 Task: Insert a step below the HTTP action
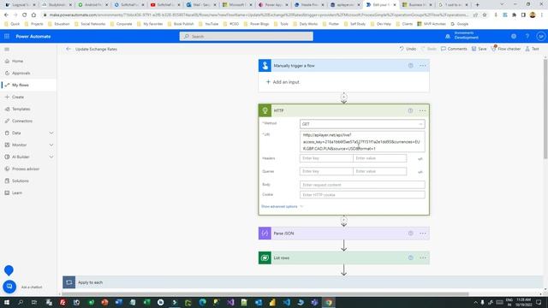tap(344, 221)
